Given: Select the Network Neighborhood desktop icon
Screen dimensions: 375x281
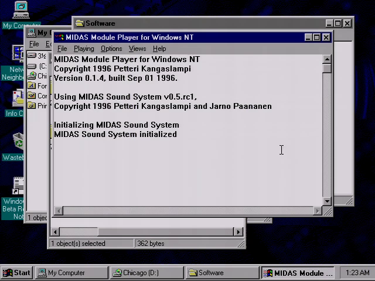Looking at the screenshot, I should (x=18, y=53).
